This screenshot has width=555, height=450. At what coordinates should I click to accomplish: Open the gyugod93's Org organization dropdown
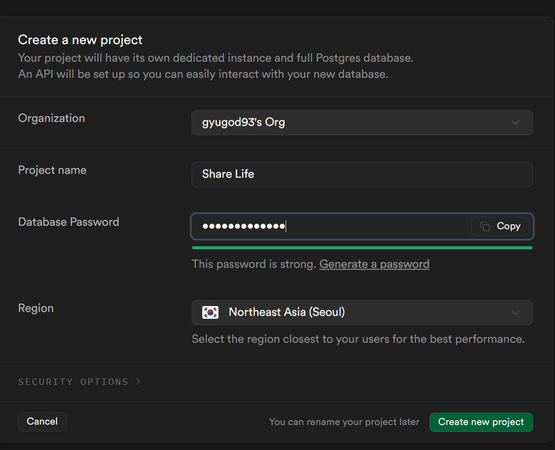coord(362,122)
